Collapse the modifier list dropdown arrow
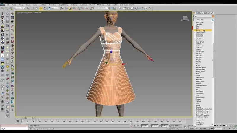Image resolution: width=237 pixels, height=133 pixels. pos(213,20)
